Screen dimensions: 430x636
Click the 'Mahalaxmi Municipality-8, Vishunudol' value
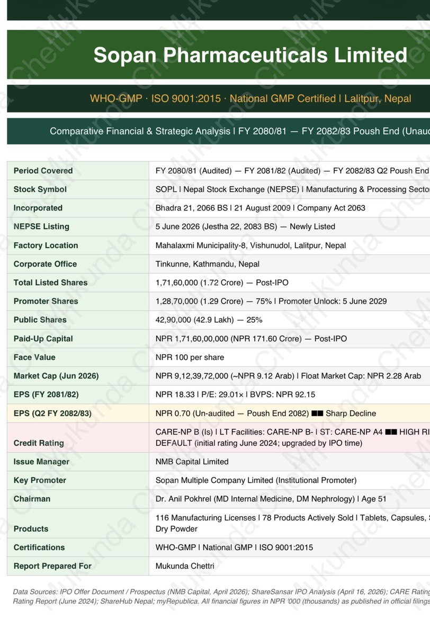tap(250, 245)
